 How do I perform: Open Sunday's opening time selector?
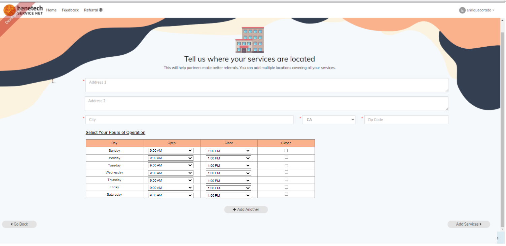170,150
